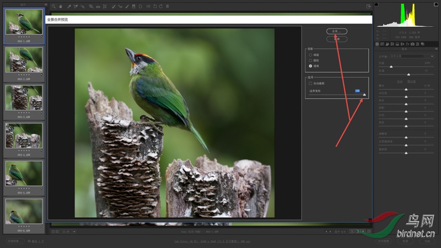Select the Hand tool
The width and height of the screenshot is (441, 248).
tap(60, 7)
